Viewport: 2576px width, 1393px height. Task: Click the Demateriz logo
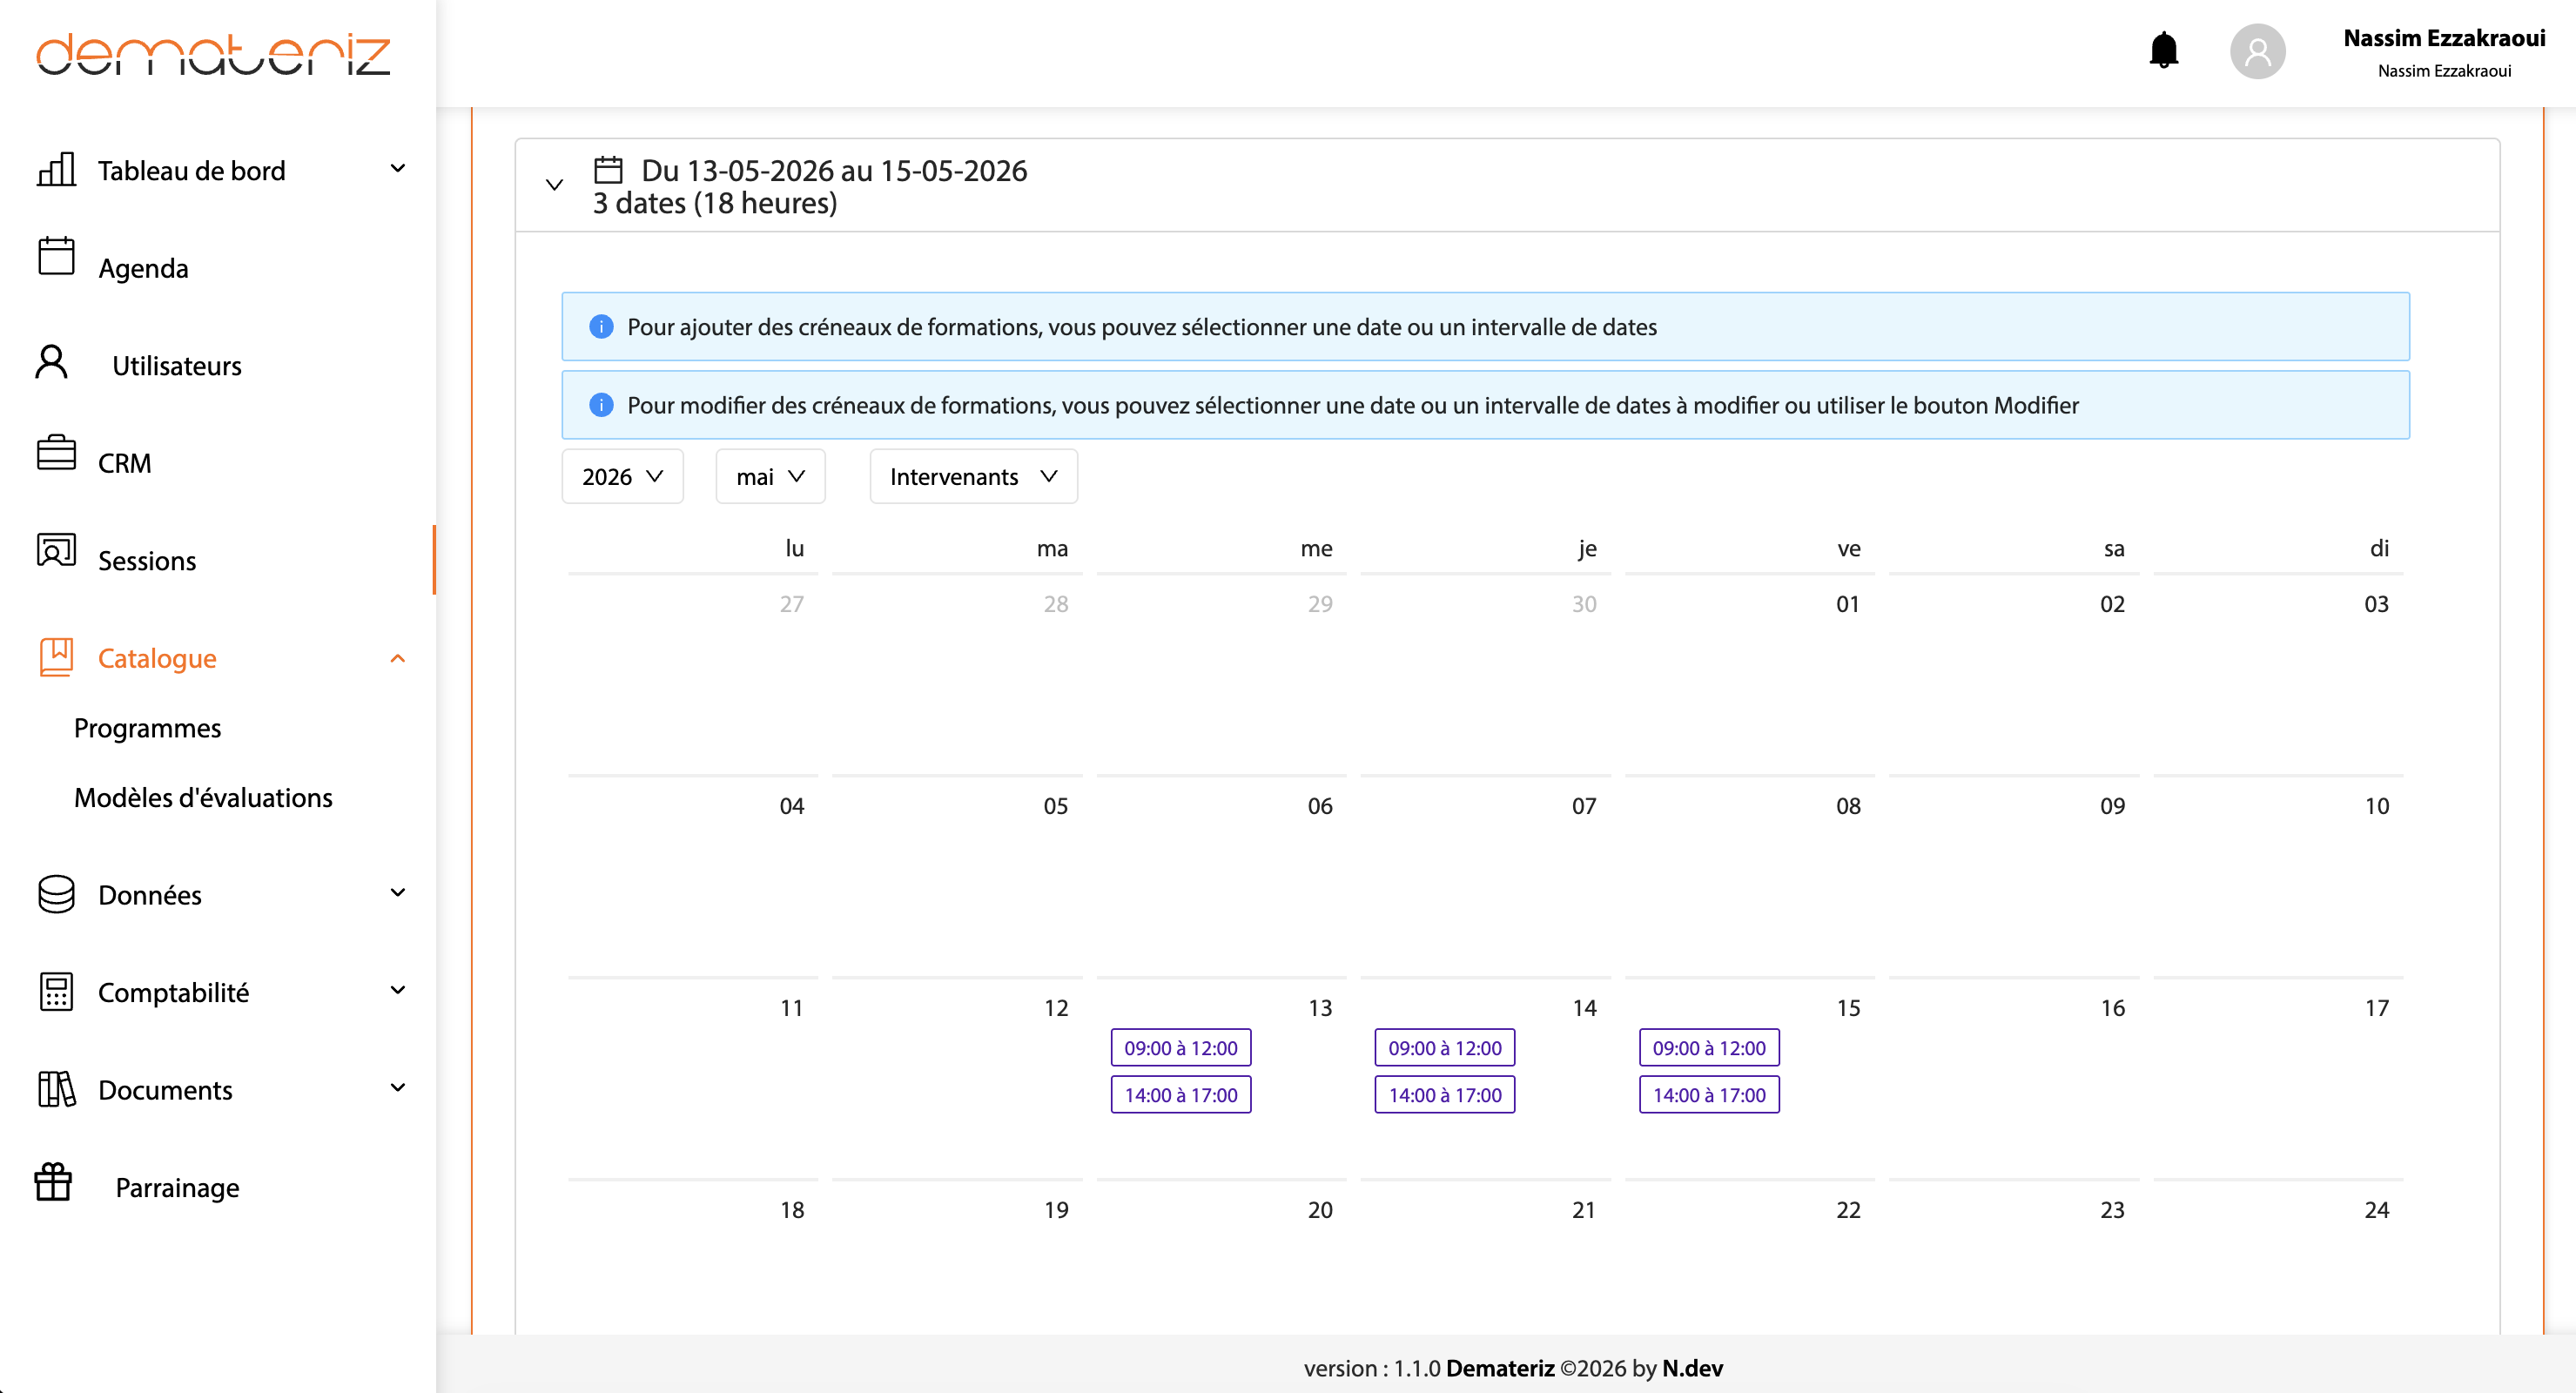coord(213,54)
